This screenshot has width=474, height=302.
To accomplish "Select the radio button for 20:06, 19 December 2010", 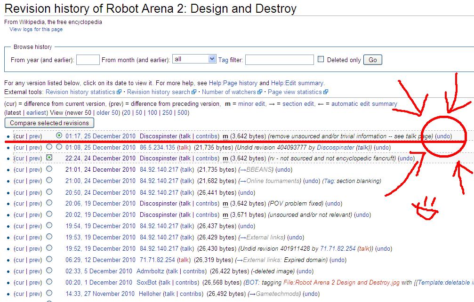I will click(49, 203).
